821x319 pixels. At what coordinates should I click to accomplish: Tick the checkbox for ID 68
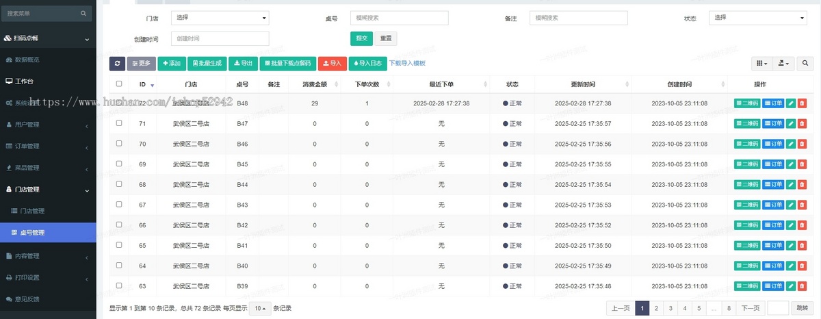point(119,184)
